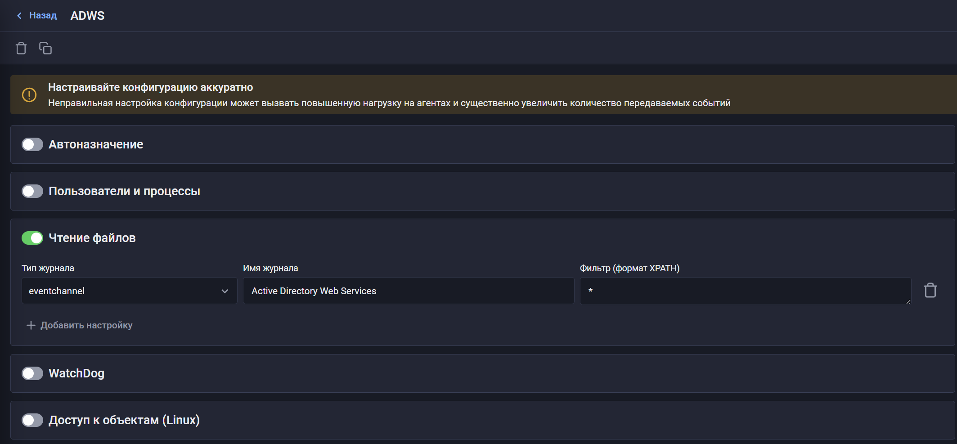This screenshot has height=444, width=957.
Task: Enable the Автоназначение toggle
Action: 32,144
